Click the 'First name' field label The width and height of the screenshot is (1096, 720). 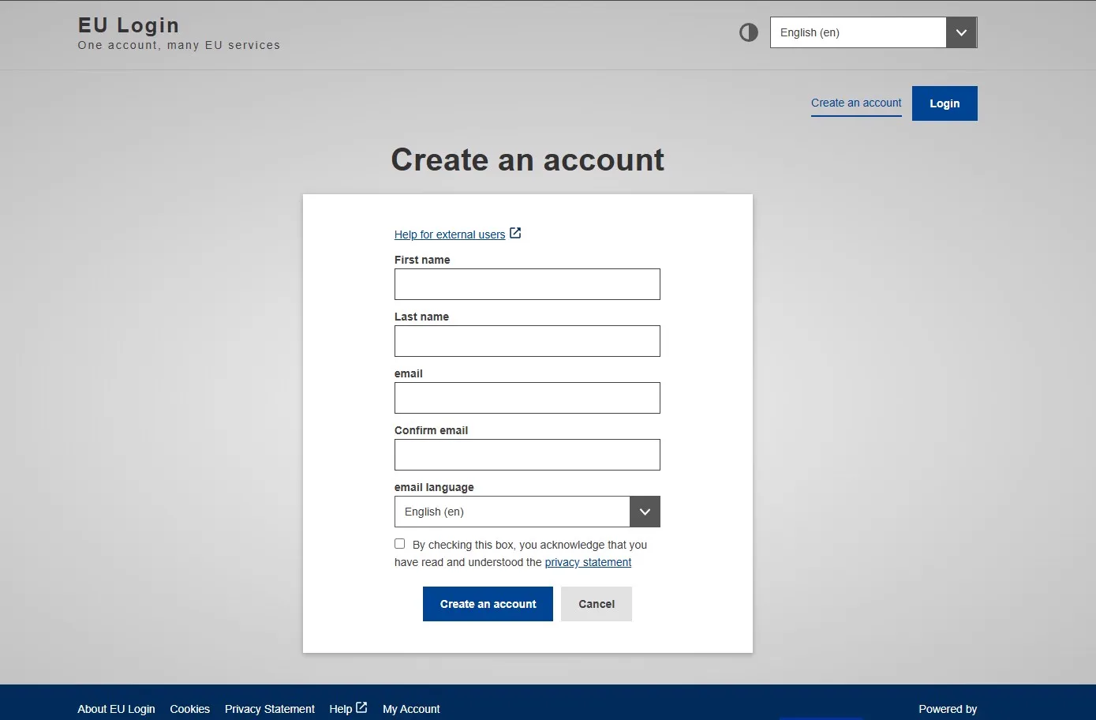pos(422,260)
